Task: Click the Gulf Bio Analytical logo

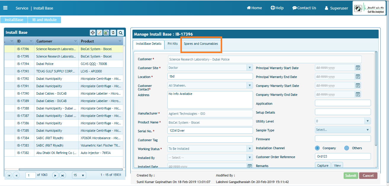Action: (x=369, y=8)
